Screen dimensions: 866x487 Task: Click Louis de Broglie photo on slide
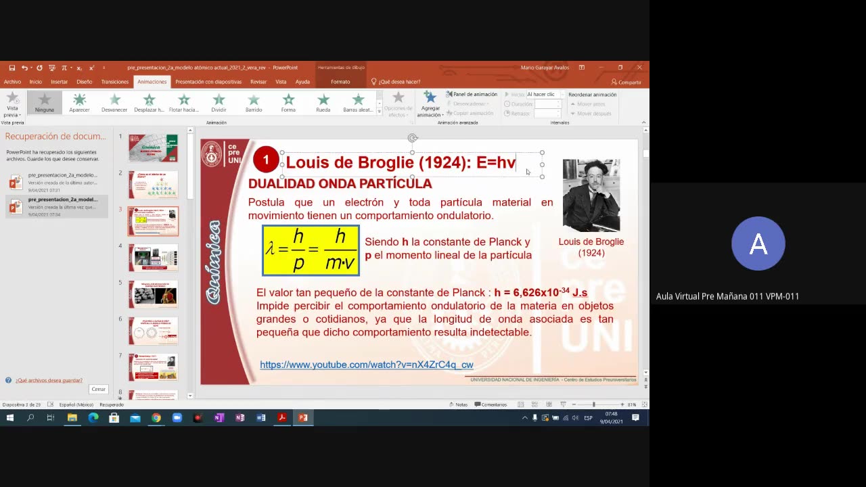[x=591, y=195]
